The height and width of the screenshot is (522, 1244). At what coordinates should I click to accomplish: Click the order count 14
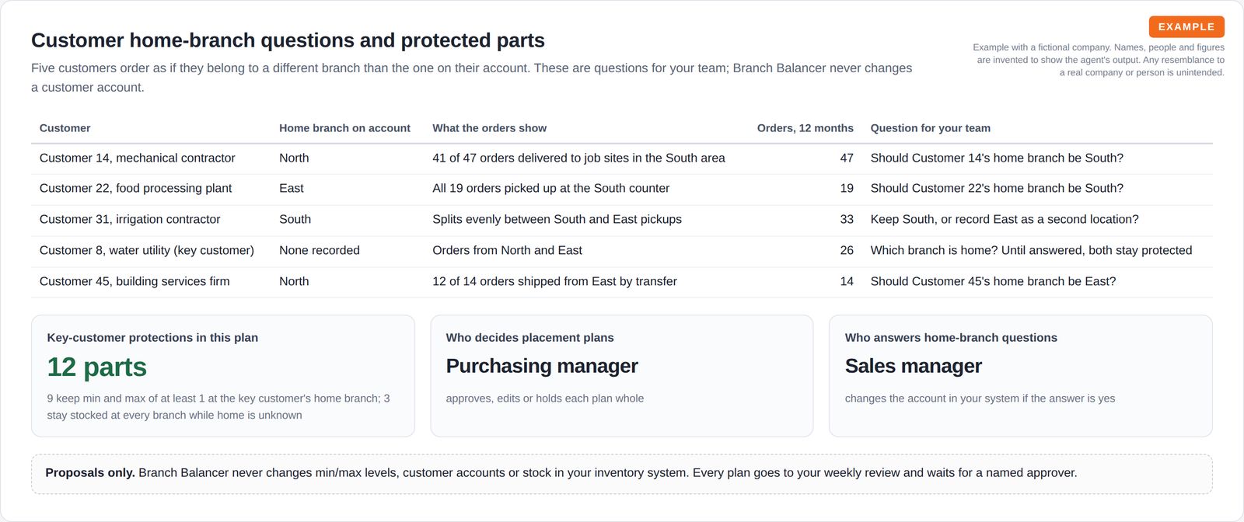click(x=847, y=281)
